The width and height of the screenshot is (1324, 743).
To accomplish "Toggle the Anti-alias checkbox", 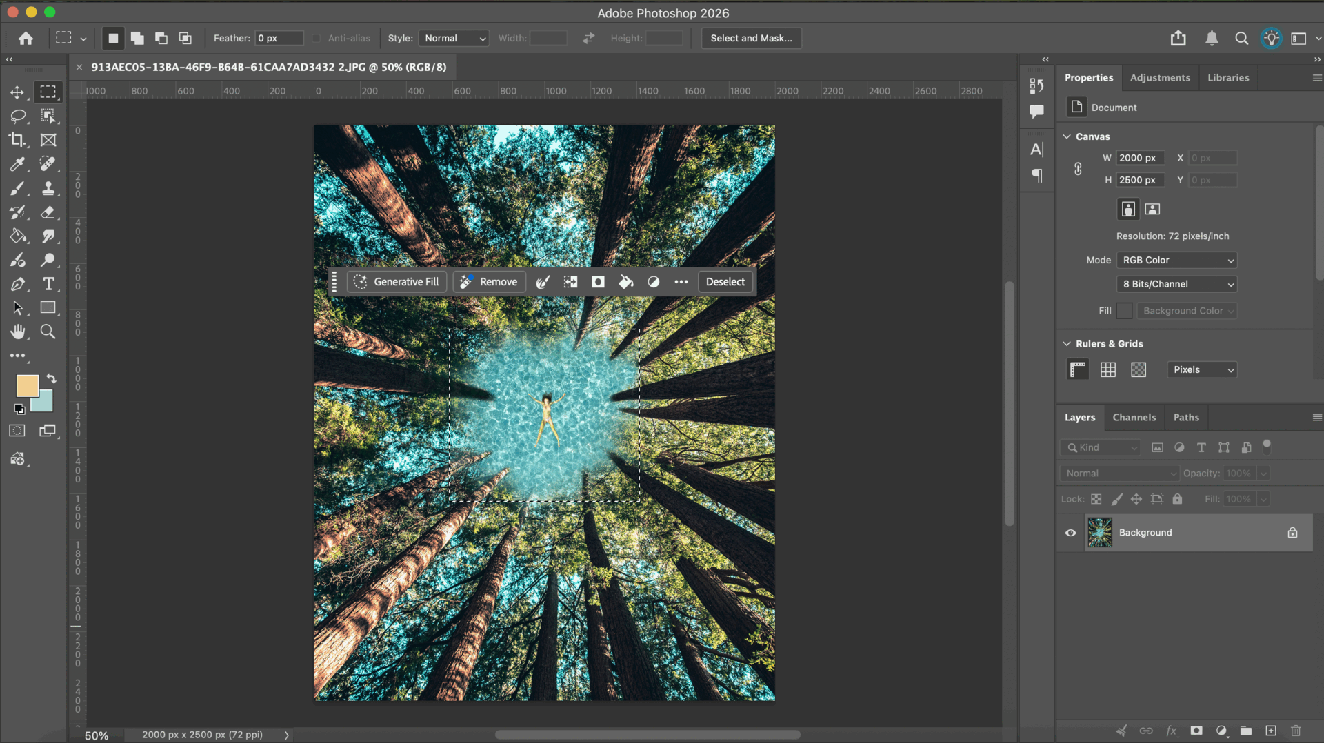I will 316,39.
